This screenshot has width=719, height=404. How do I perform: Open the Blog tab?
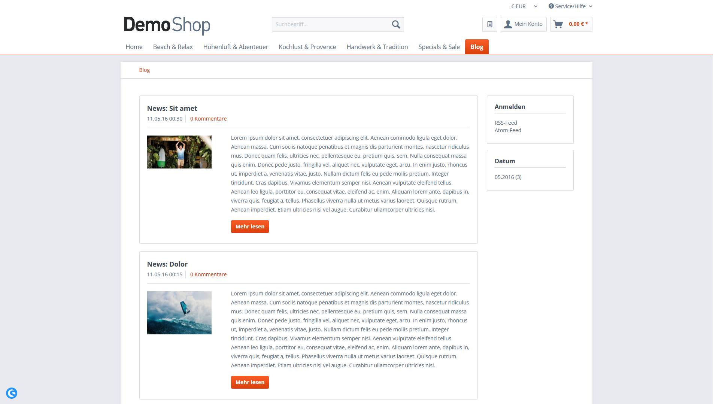(477, 47)
